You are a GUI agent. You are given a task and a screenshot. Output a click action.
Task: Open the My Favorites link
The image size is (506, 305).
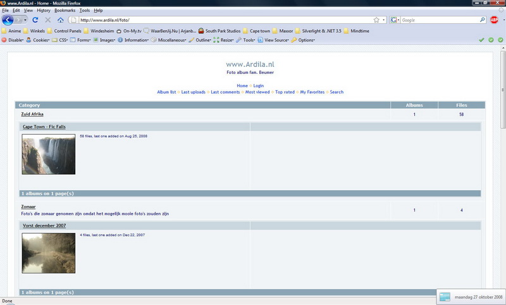click(x=312, y=92)
